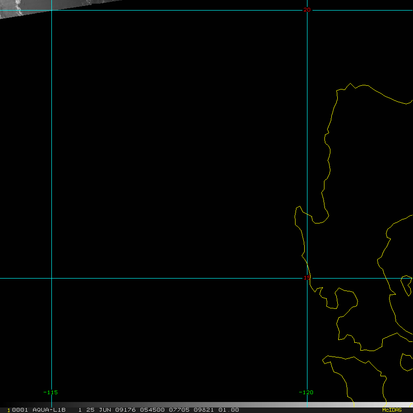Click the yellow McIDAS label
The width and height of the screenshot is (413, 413).
coord(392,410)
